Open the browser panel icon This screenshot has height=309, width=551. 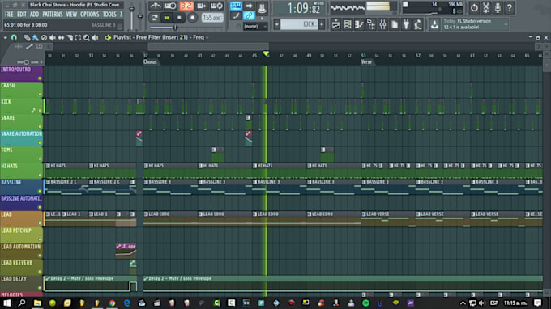(x=371, y=24)
